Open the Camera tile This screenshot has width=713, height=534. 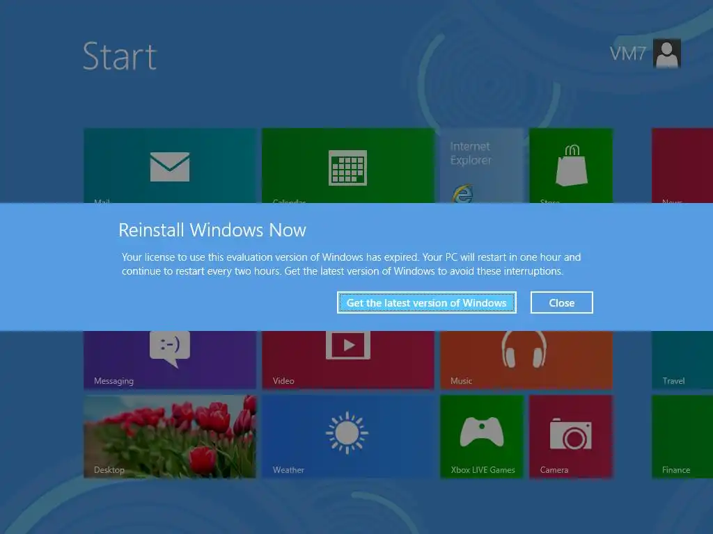pyautogui.click(x=571, y=437)
